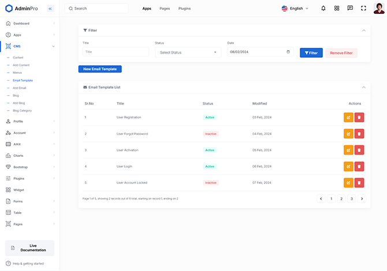387x271 pixels.
Task: Click the Title filter input field
Action: pyautogui.click(x=116, y=52)
